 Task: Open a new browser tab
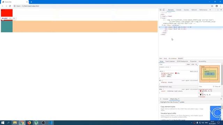pos(31,2)
